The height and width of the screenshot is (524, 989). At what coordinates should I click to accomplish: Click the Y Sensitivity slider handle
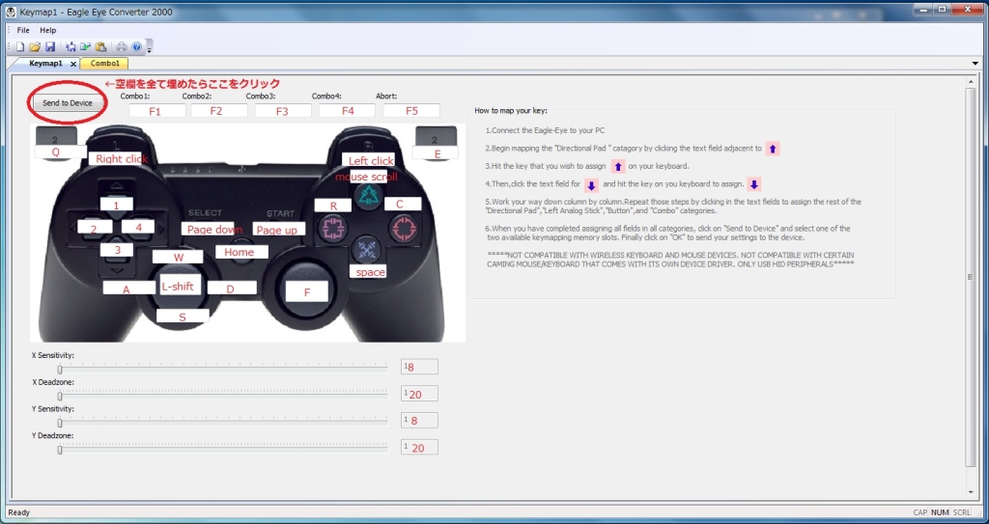pyautogui.click(x=60, y=423)
